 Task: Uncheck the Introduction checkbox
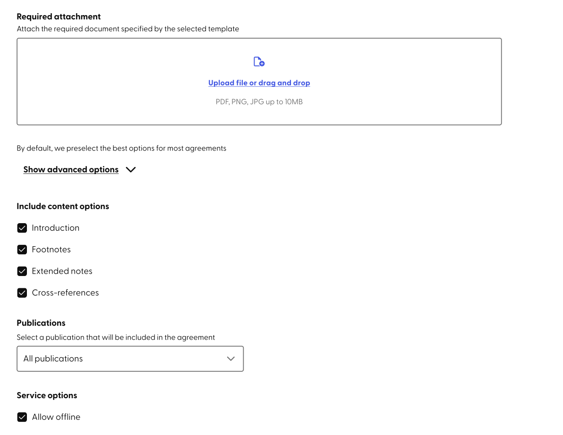(x=22, y=228)
